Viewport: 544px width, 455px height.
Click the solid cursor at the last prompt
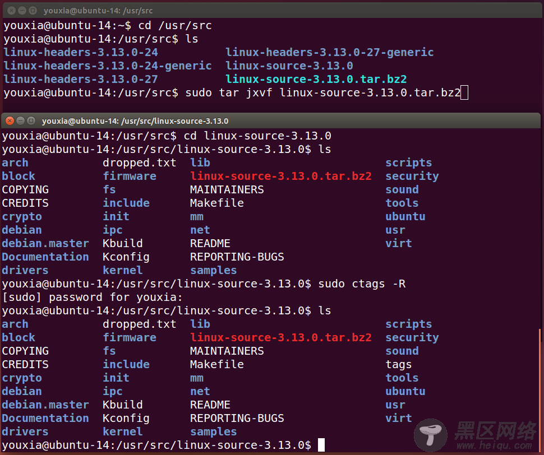coord(321,445)
